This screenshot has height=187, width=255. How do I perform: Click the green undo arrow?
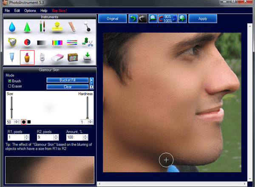(x=133, y=19)
